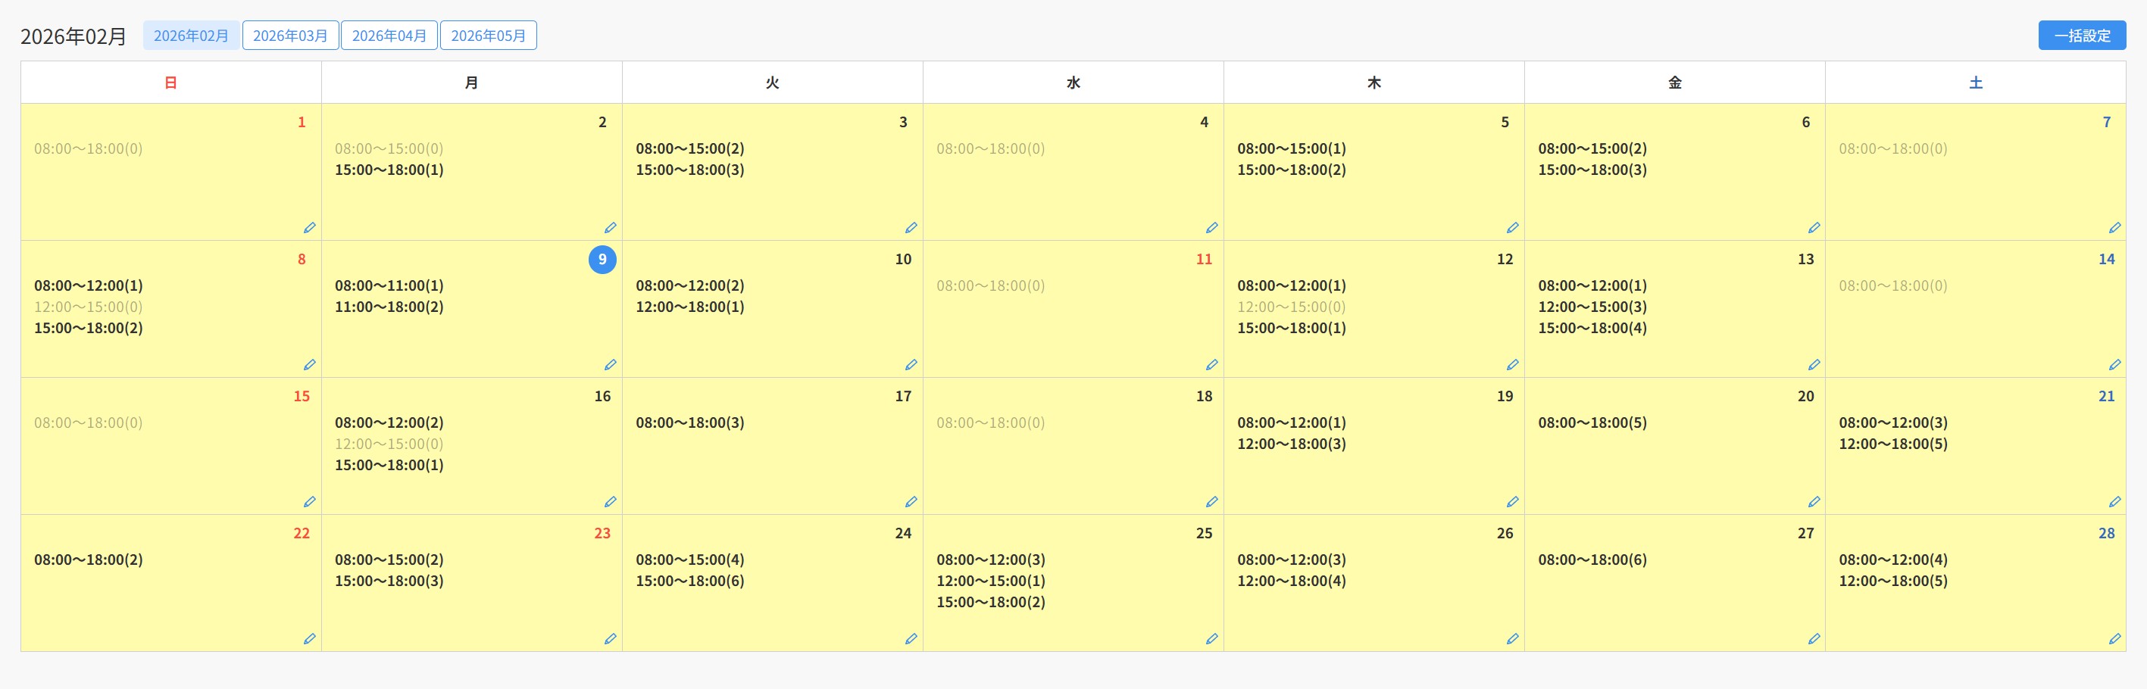Viewport: 2147px width, 689px height.
Task: Click the 15:00~18:00(6) slot on February 24
Action: pyautogui.click(x=689, y=581)
